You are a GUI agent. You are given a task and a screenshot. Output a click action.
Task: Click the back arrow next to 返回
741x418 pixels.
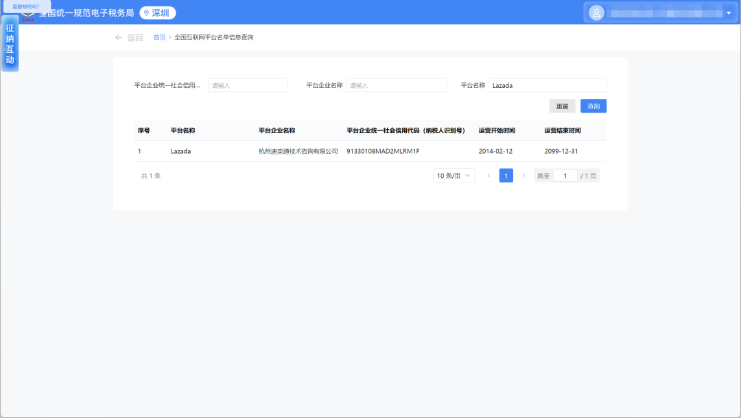(119, 38)
